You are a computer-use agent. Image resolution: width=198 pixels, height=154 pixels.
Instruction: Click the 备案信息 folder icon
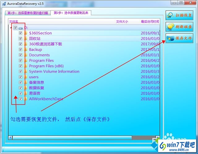pyautogui.click(x=26, y=82)
